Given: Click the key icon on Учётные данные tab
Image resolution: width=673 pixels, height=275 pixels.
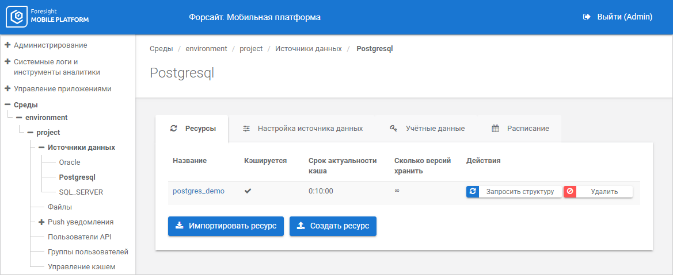Looking at the screenshot, I should point(394,129).
